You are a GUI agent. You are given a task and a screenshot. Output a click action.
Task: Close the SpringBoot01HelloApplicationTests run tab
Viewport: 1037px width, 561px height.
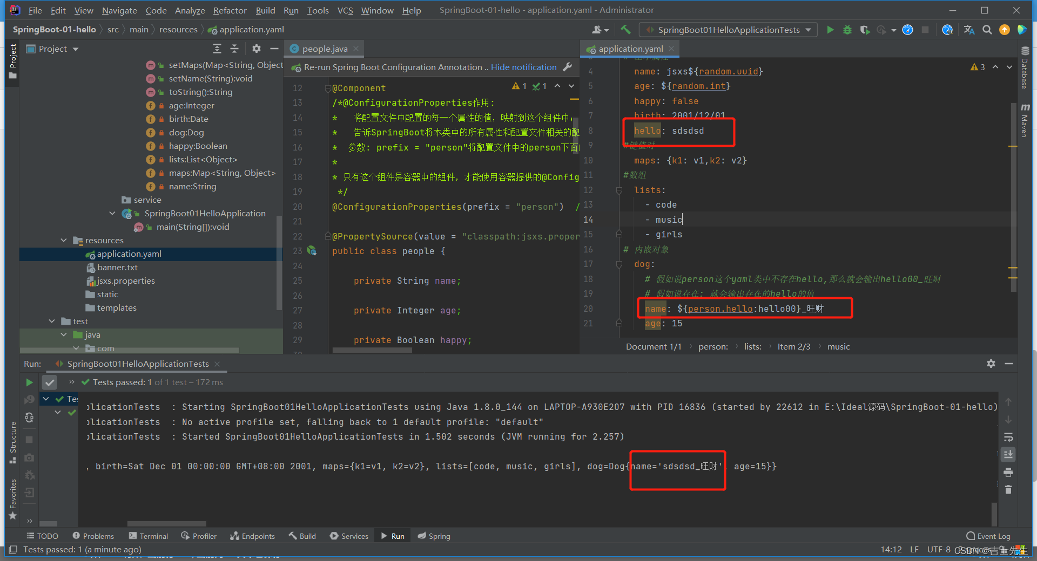pyautogui.click(x=217, y=364)
